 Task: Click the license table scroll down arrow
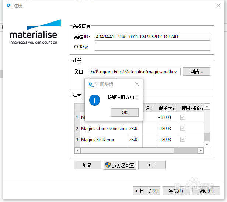pyautogui.click(x=207, y=144)
